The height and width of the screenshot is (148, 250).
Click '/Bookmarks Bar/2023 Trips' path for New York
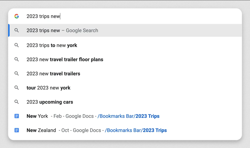[x=128, y=116]
